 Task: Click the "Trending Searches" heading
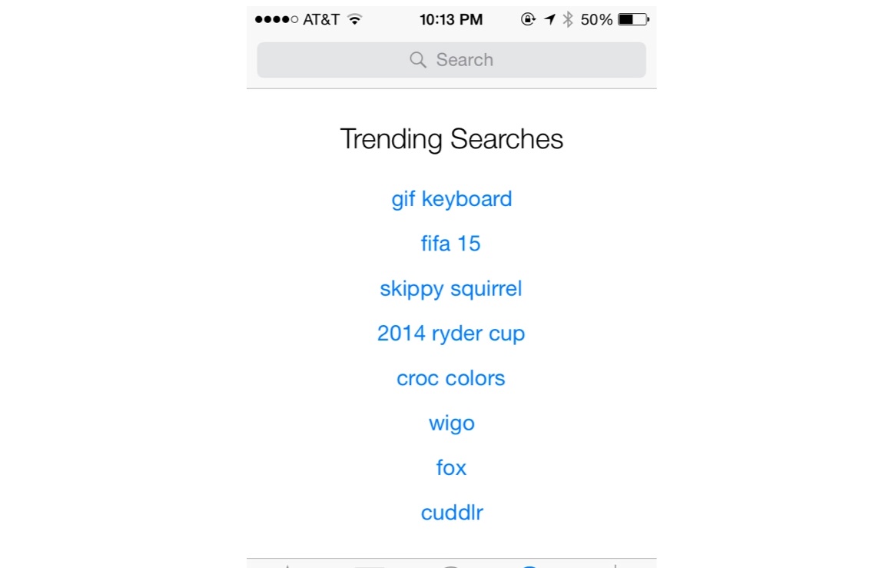point(451,139)
